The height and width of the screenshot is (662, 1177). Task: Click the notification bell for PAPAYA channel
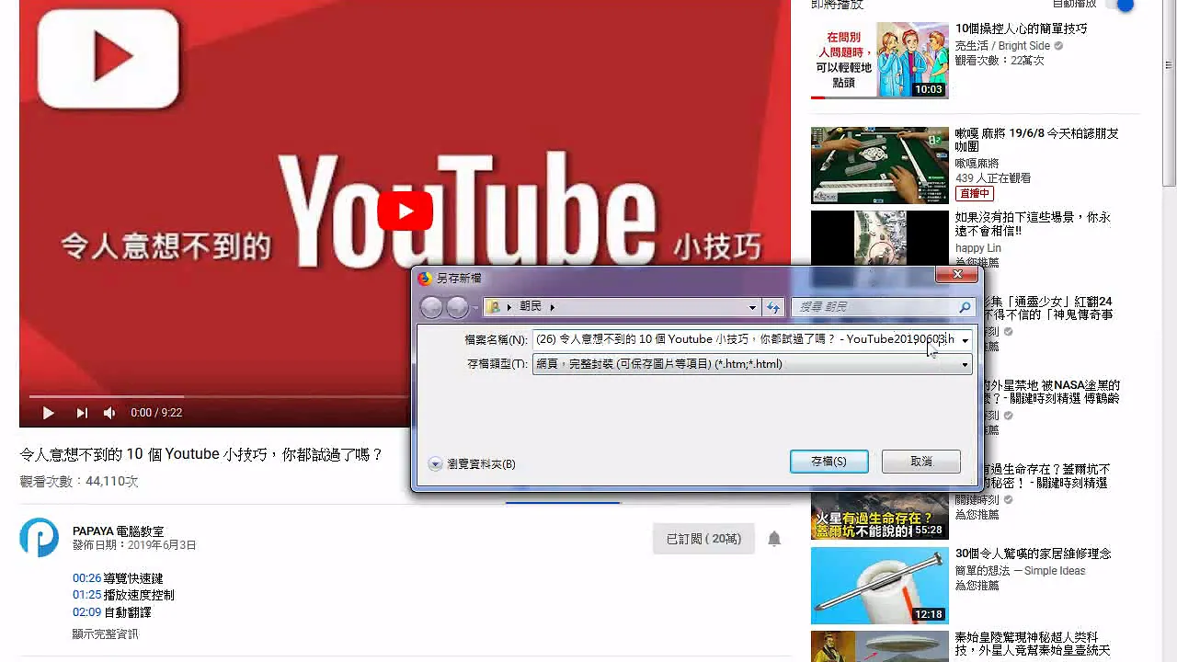774,539
